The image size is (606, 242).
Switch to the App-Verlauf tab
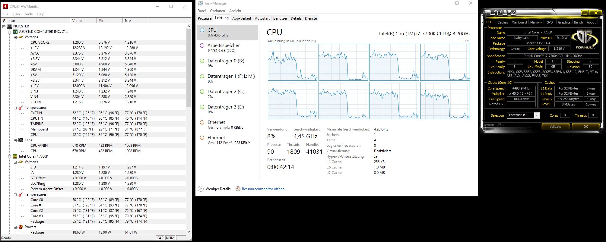pyautogui.click(x=242, y=18)
